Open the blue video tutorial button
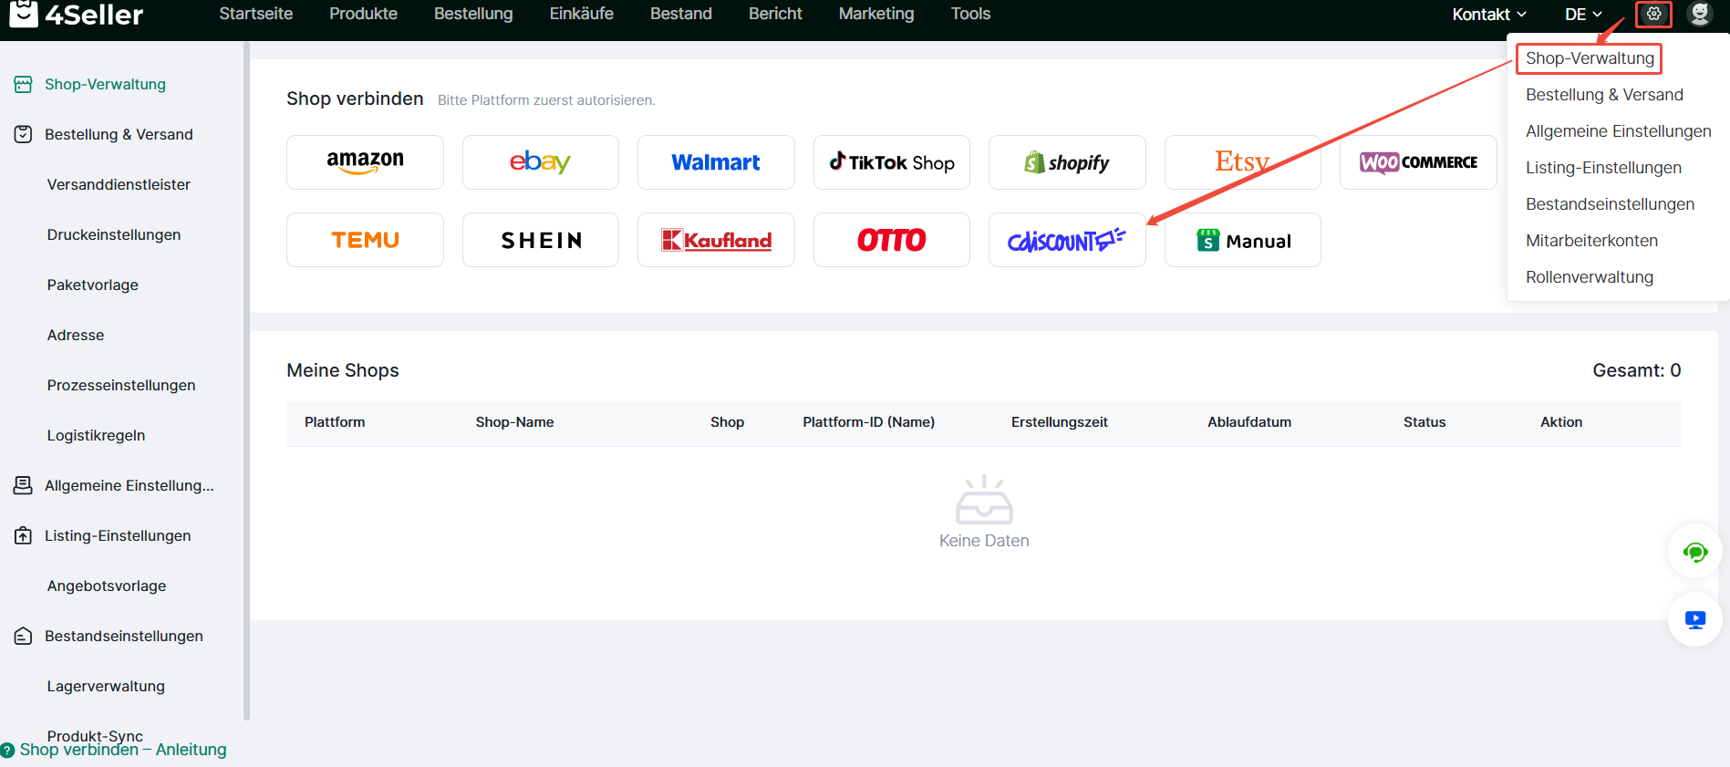 pos(1695,620)
